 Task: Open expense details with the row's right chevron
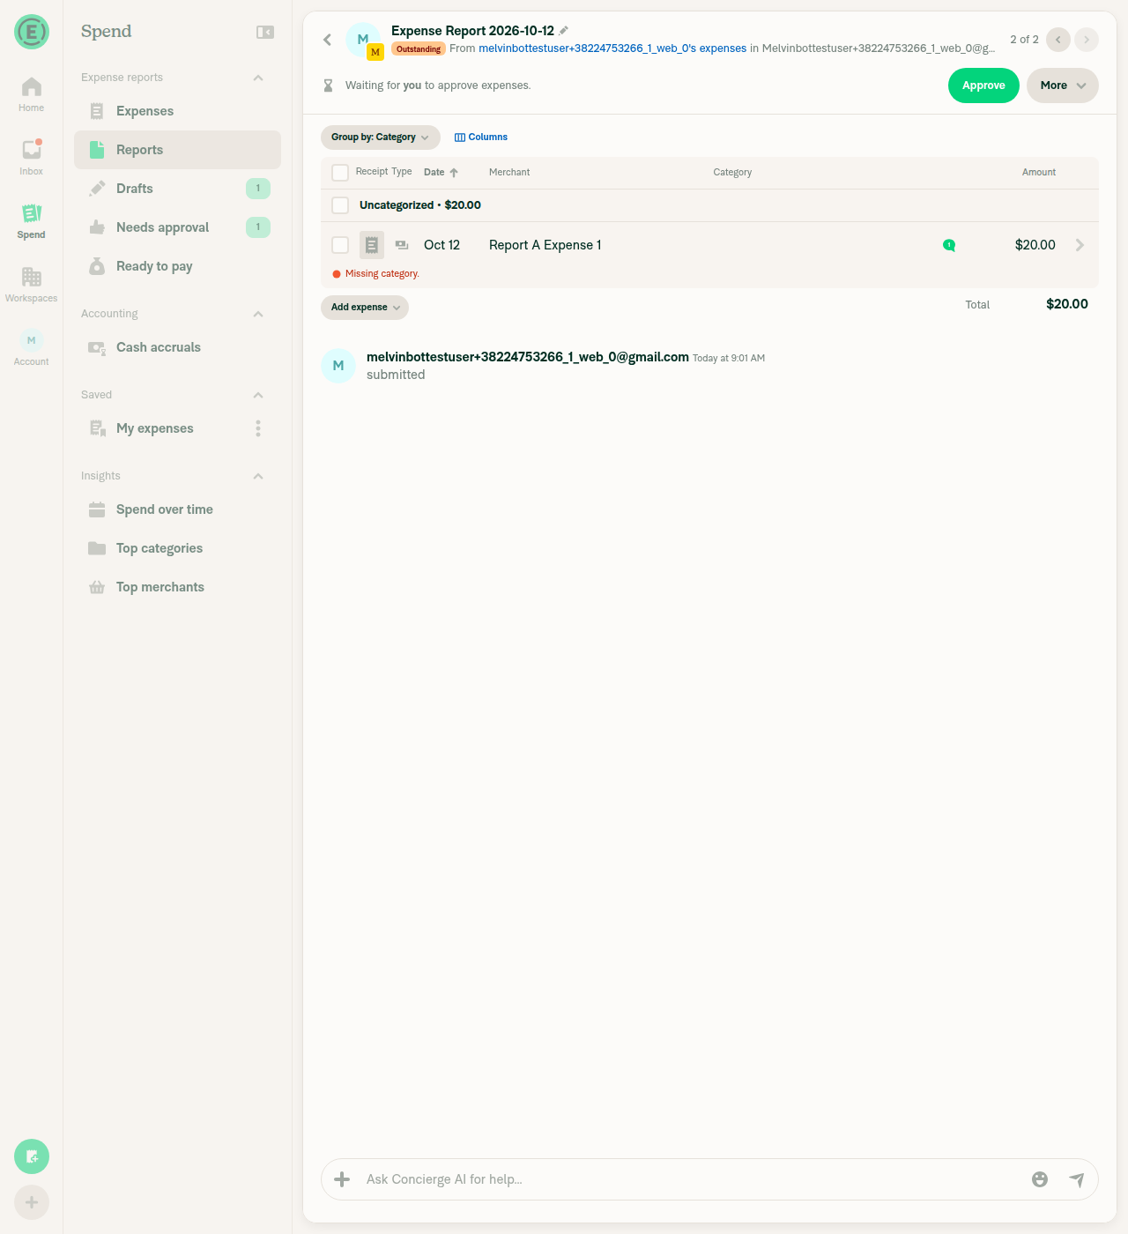(1080, 245)
